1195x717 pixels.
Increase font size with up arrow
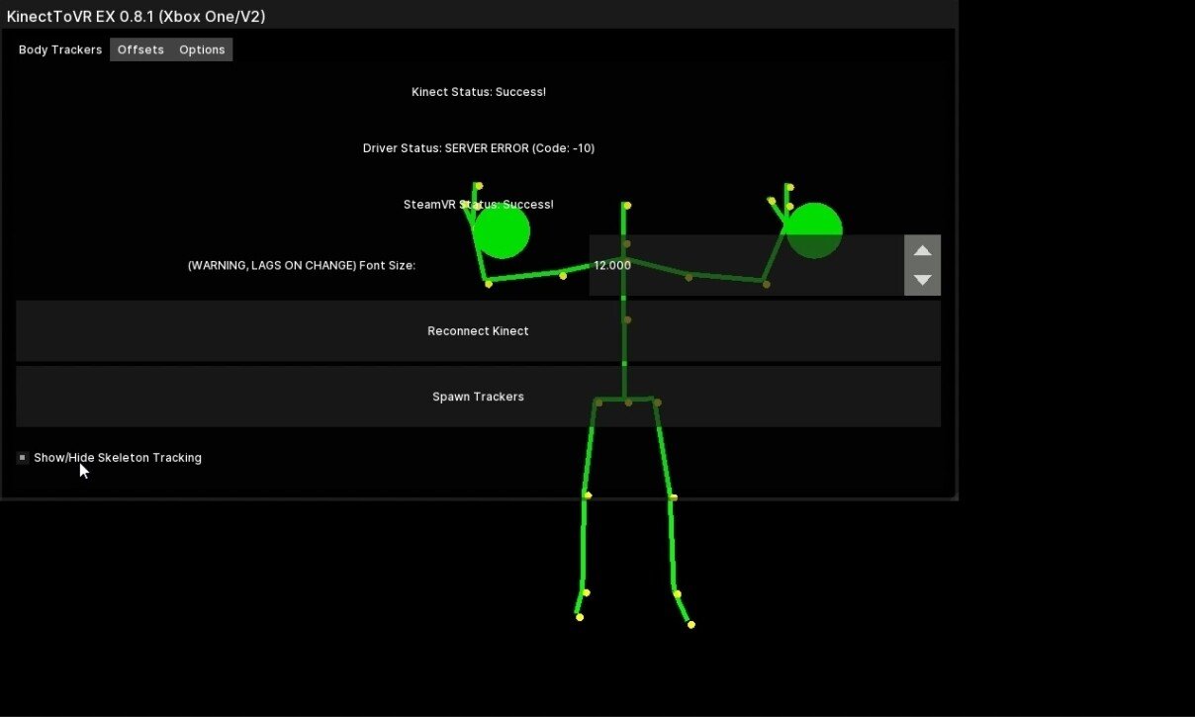tap(922, 250)
